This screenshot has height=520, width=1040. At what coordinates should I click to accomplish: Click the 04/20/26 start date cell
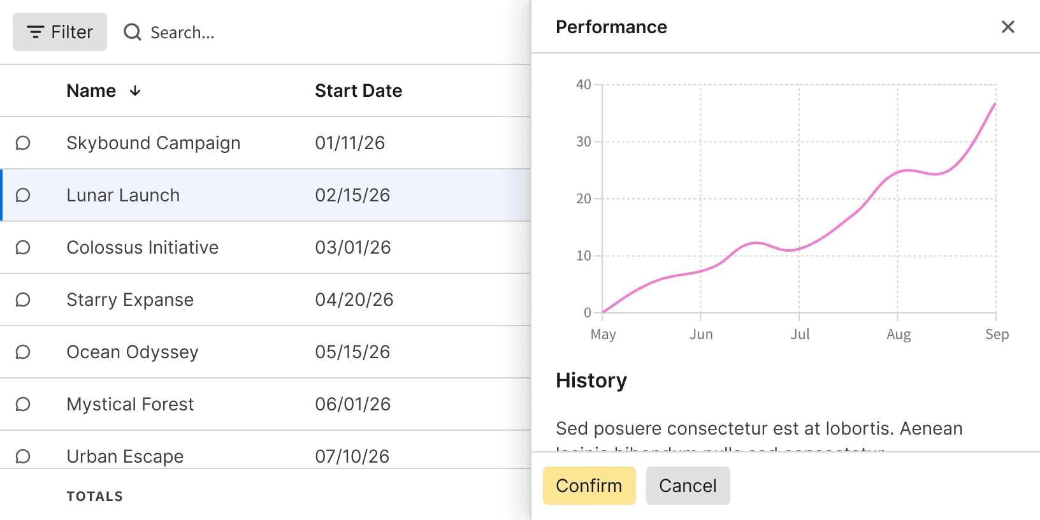tap(354, 300)
